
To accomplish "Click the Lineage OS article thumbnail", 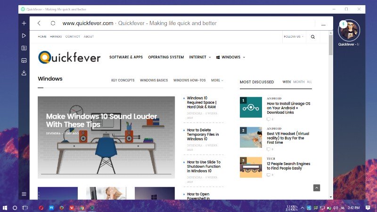I will coord(251,107).
